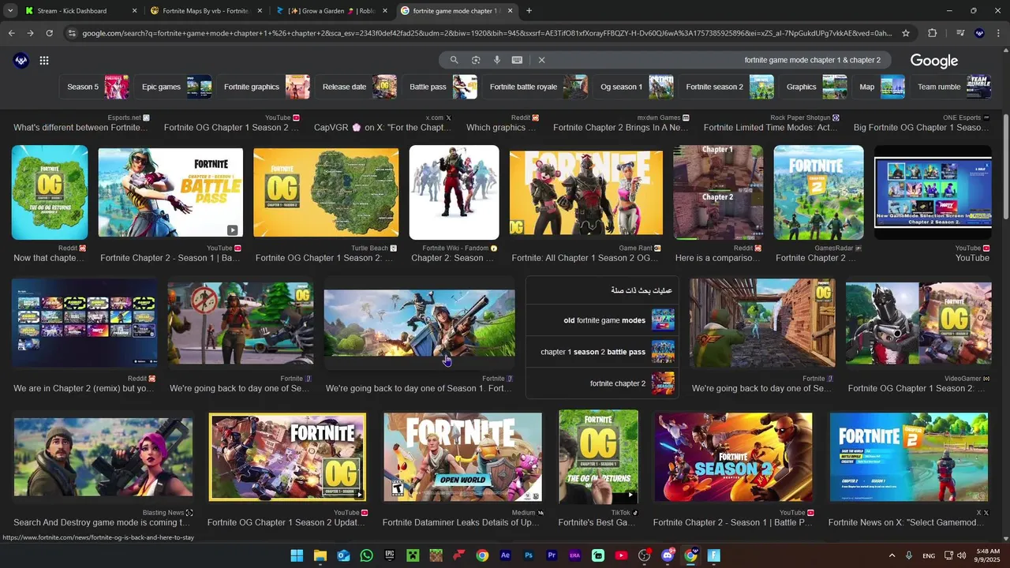Open the Chrome profile avatar in toolbar

pos(979,33)
